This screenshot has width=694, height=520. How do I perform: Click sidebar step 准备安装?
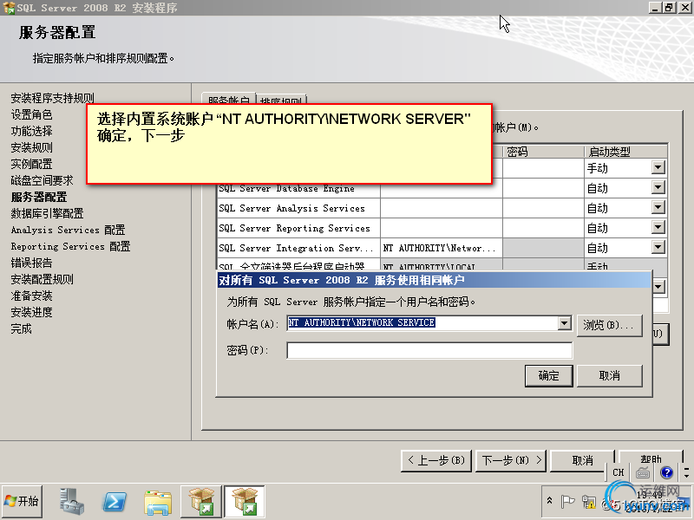click(x=31, y=296)
